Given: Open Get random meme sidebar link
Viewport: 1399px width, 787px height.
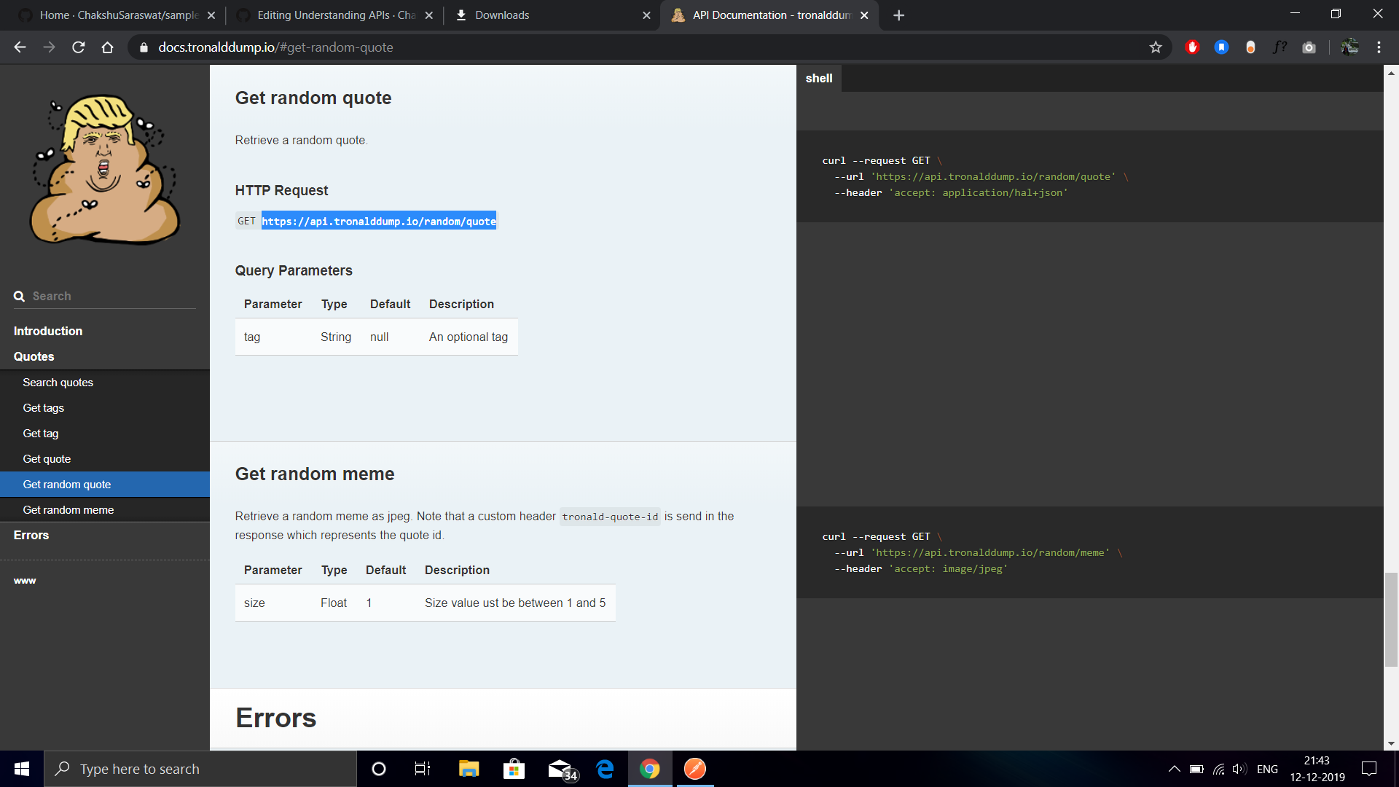Looking at the screenshot, I should pos(68,510).
